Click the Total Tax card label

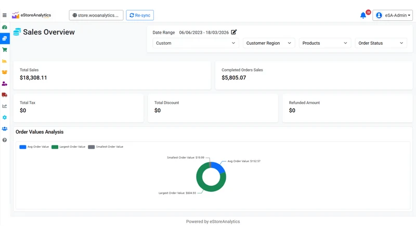click(x=28, y=102)
